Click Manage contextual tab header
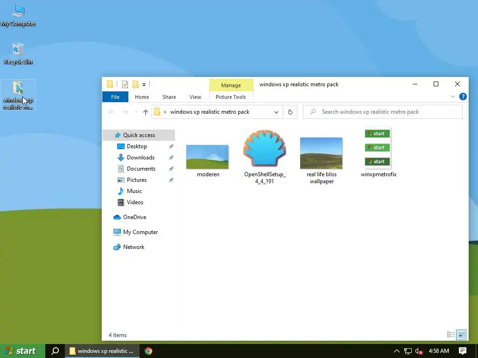The image size is (478, 358). pyautogui.click(x=231, y=85)
